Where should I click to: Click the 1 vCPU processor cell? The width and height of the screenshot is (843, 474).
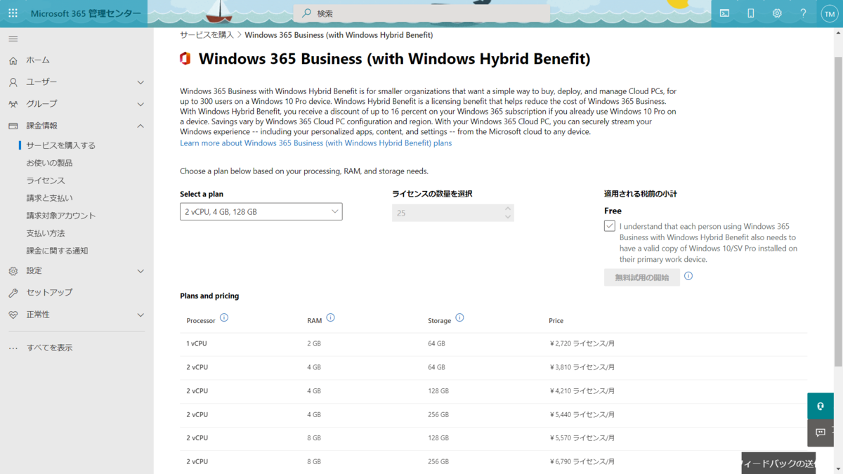(197, 344)
